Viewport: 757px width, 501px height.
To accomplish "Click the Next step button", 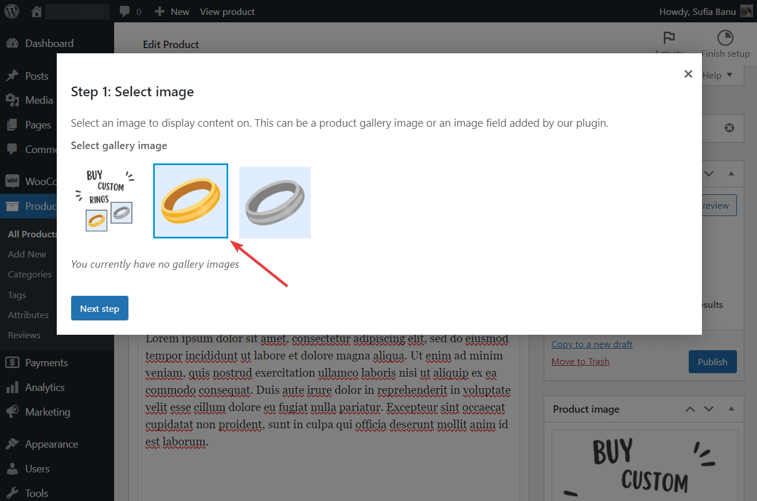I will [x=100, y=308].
